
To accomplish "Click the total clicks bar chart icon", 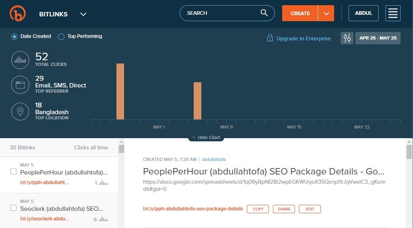I will coord(20,60).
